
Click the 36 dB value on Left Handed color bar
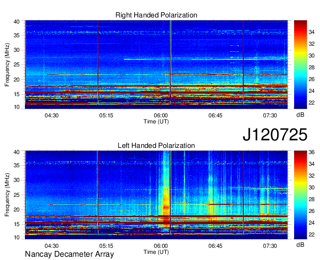click(312, 152)
